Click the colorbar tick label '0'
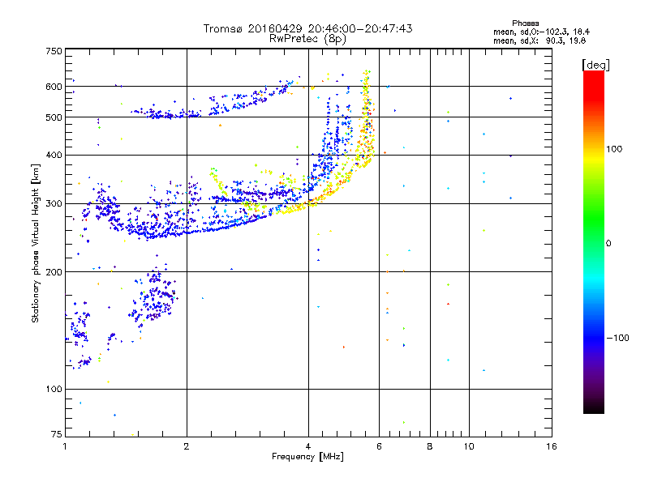 coord(608,243)
